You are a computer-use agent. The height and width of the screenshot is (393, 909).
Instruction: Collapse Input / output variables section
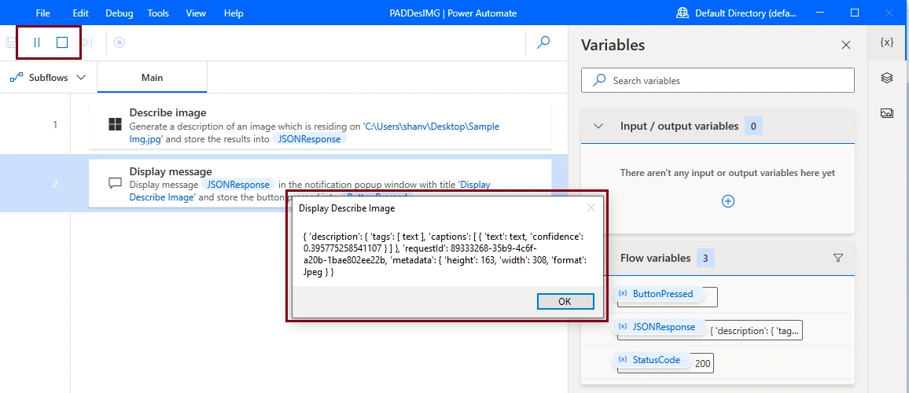pyautogui.click(x=599, y=126)
